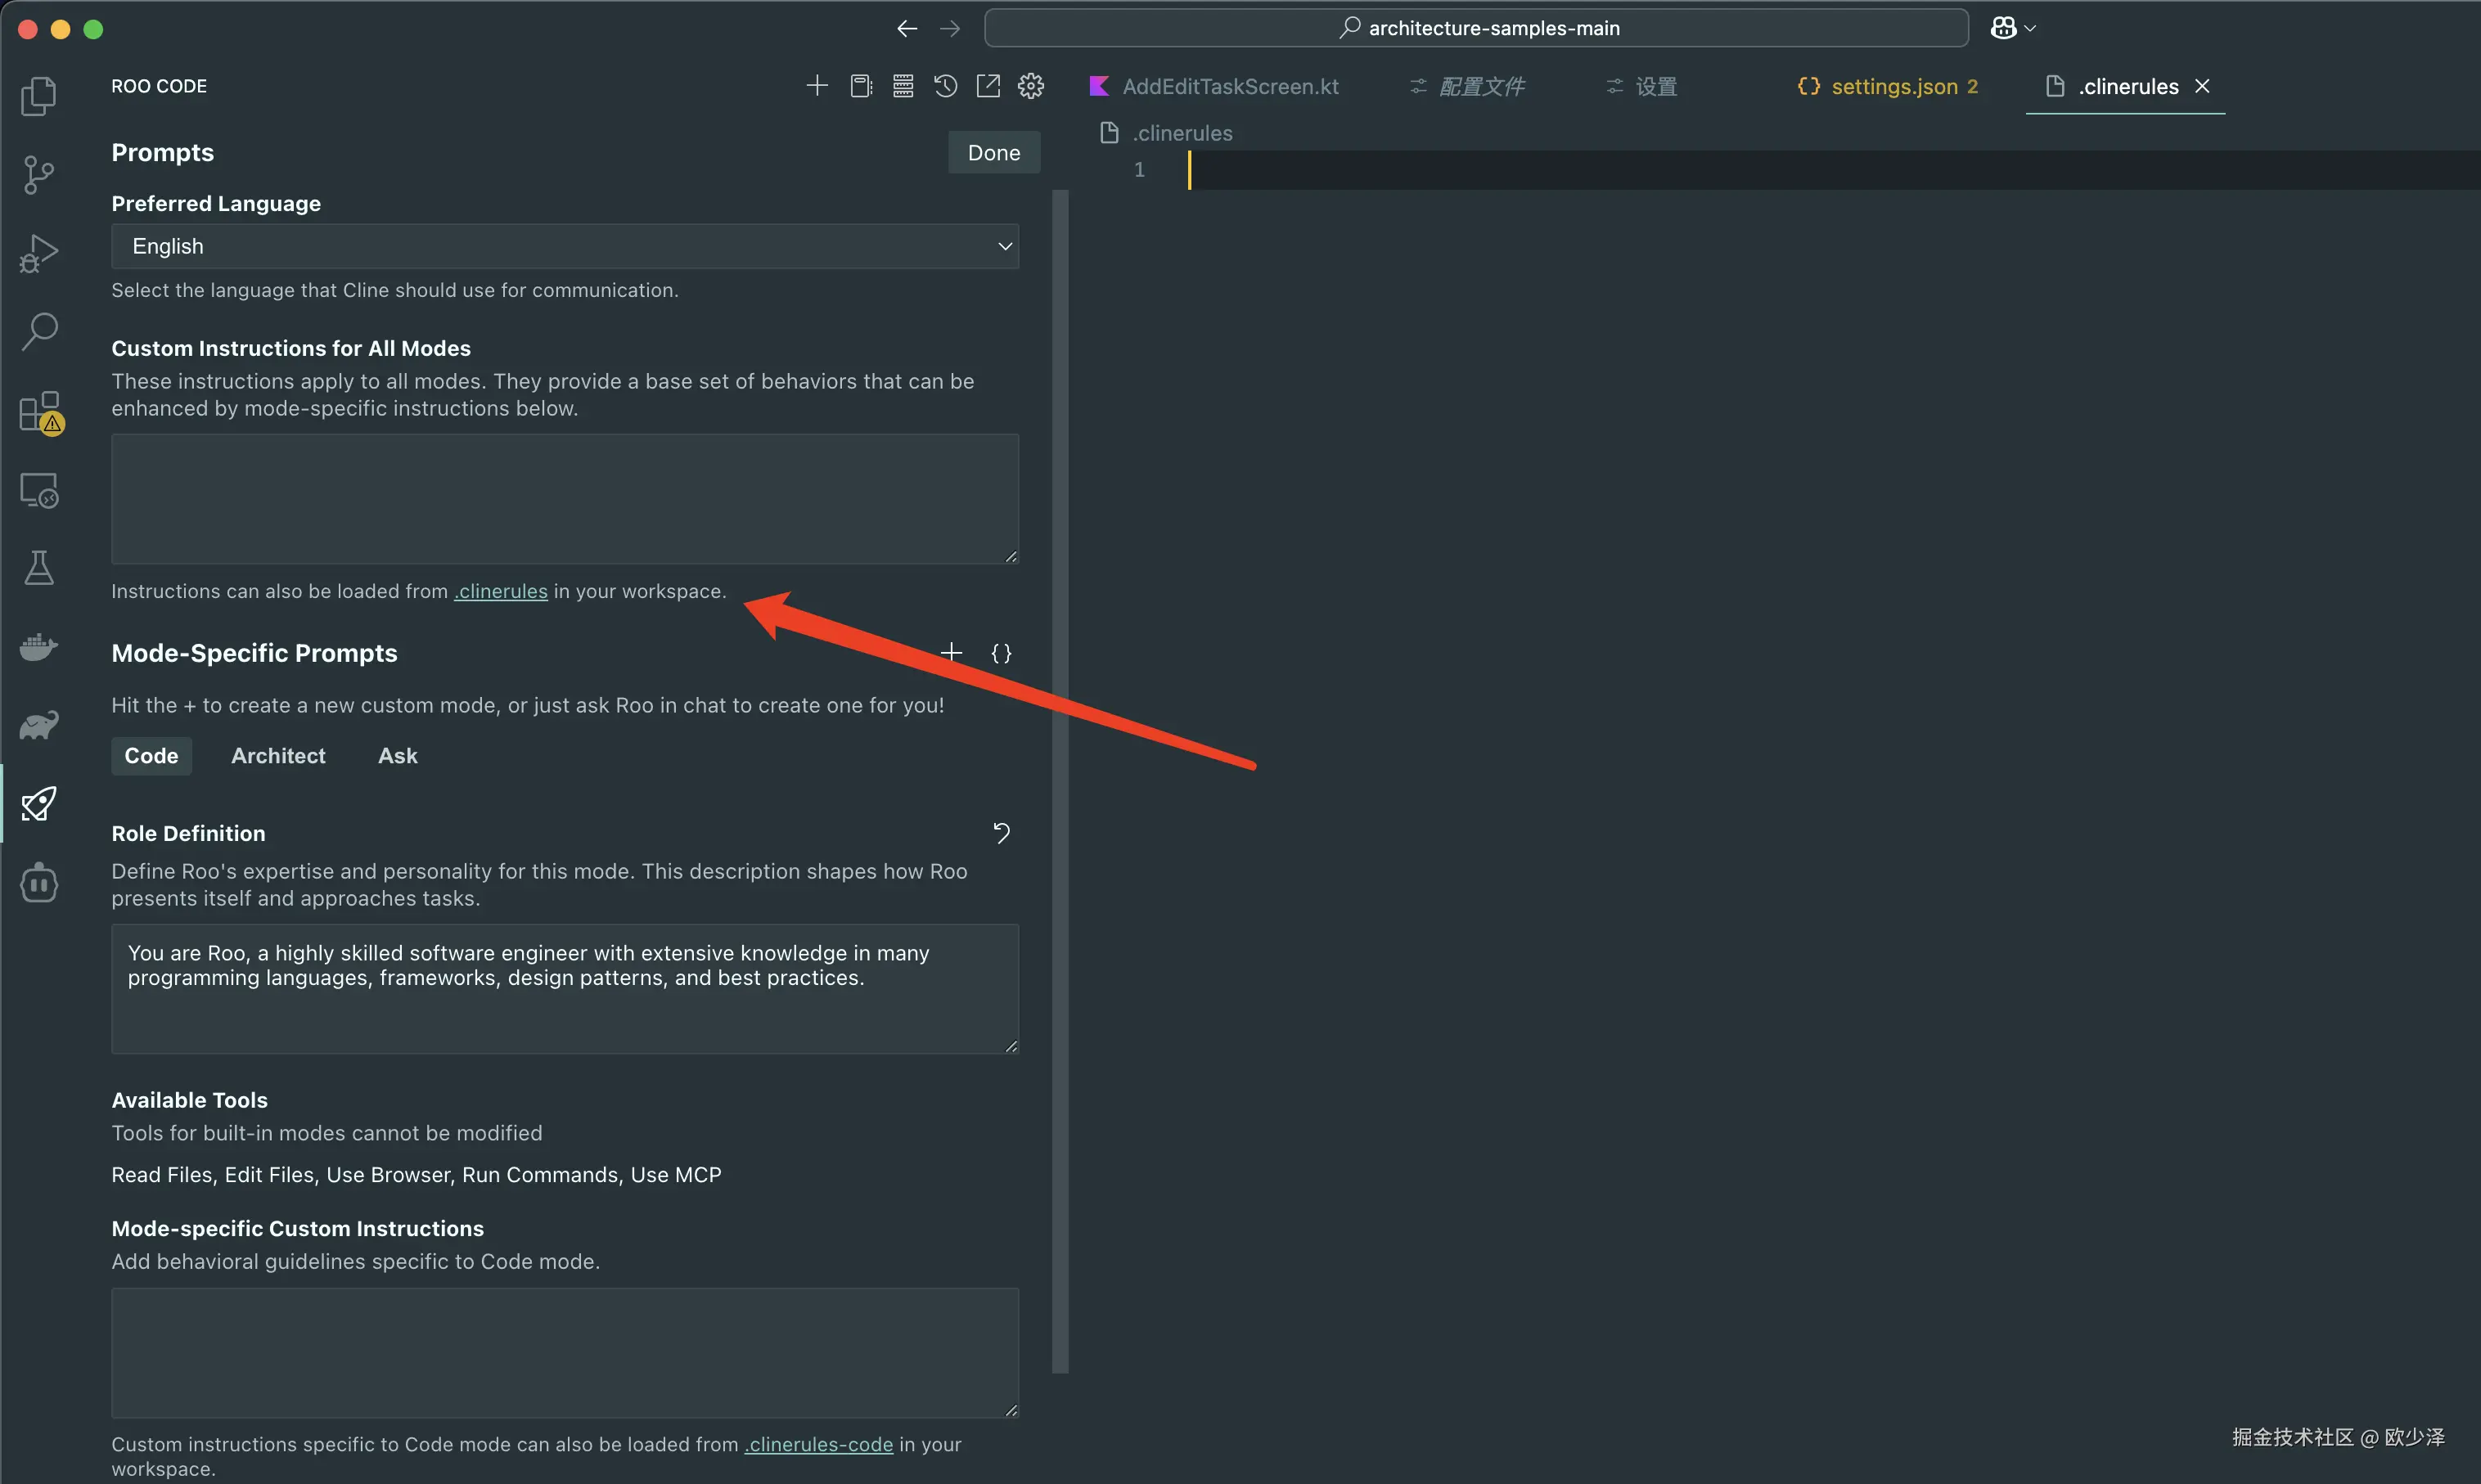This screenshot has height=1484, width=2481.
Task: Open modes JSON config braces icon
Action: click(x=1001, y=653)
